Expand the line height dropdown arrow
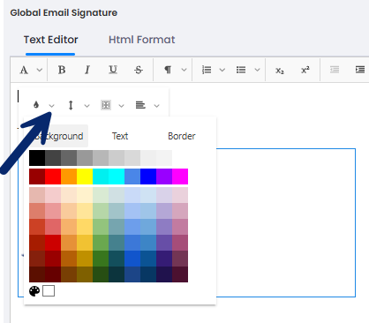The width and height of the screenshot is (369, 323). [87, 106]
